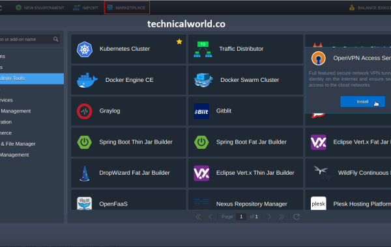Image resolution: width=391 pixels, height=247 pixels.
Task: Open DropWizard Fat Jar Builder label
Action: (134, 173)
